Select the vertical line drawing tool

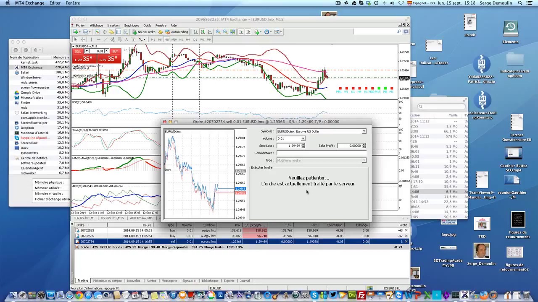coord(91,39)
